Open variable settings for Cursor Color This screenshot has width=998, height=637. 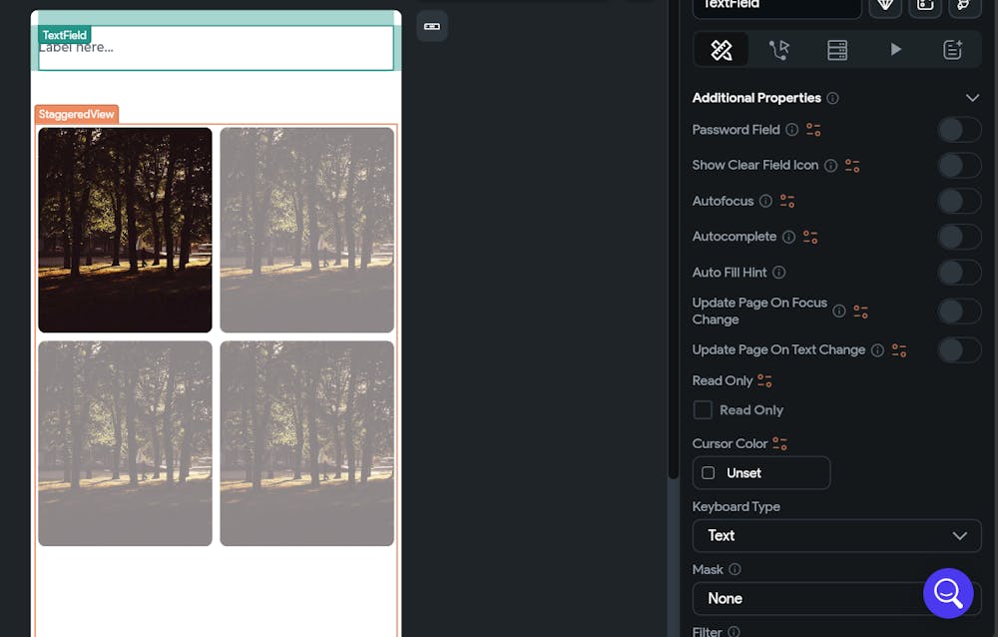[x=779, y=443]
